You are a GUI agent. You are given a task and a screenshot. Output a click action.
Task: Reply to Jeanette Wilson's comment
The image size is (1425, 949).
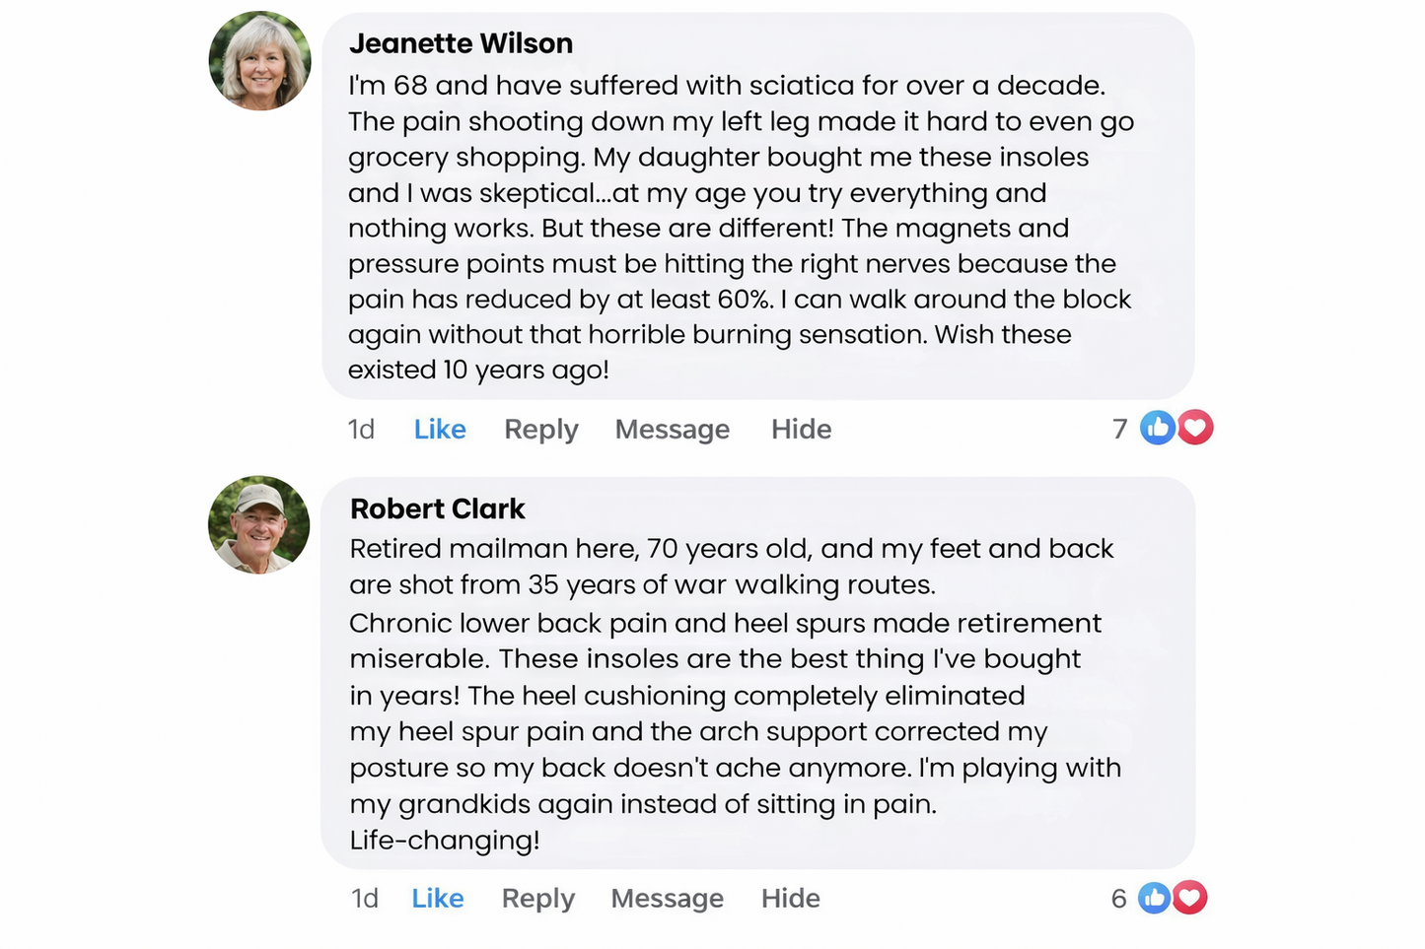point(540,430)
